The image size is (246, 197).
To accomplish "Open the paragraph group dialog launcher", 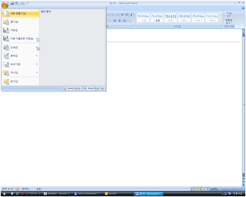I will (133, 26).
